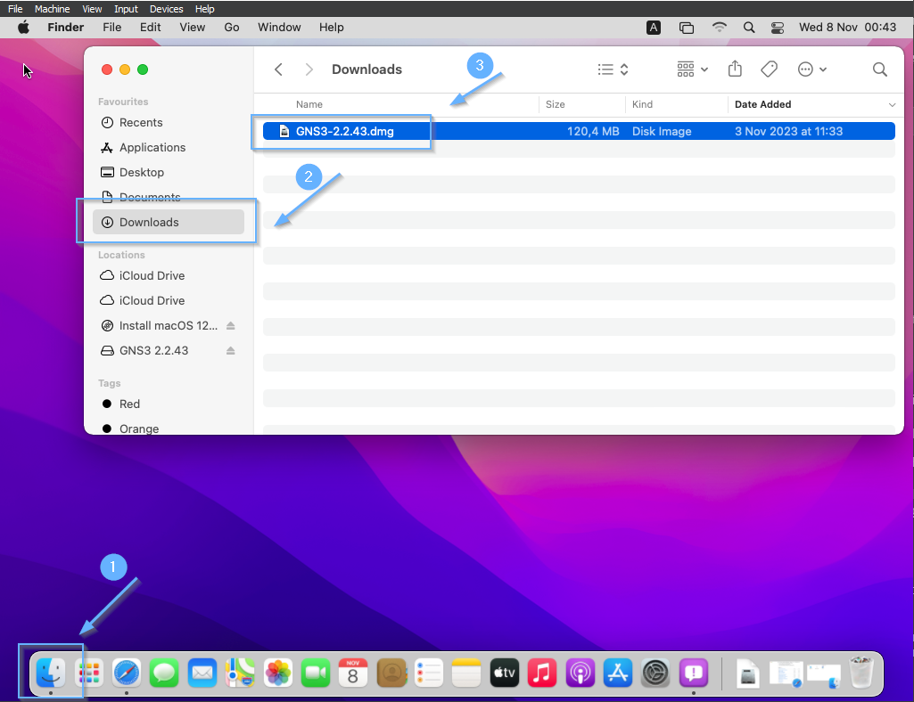Image resolution: width=914 pixels, height=702 pixels.
Task: Open the search magnifier in Finder window
Action: pyautogui.click(x=879, y=69)
